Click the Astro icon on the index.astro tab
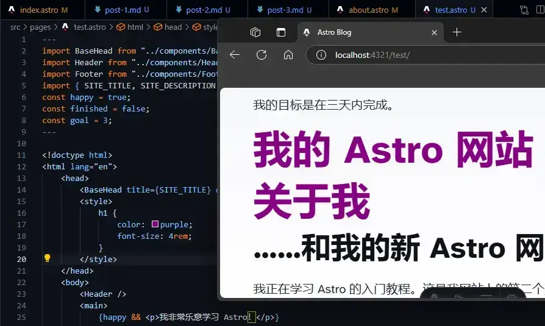The height and width of the screenshot is (326, 545). [12, 10]
